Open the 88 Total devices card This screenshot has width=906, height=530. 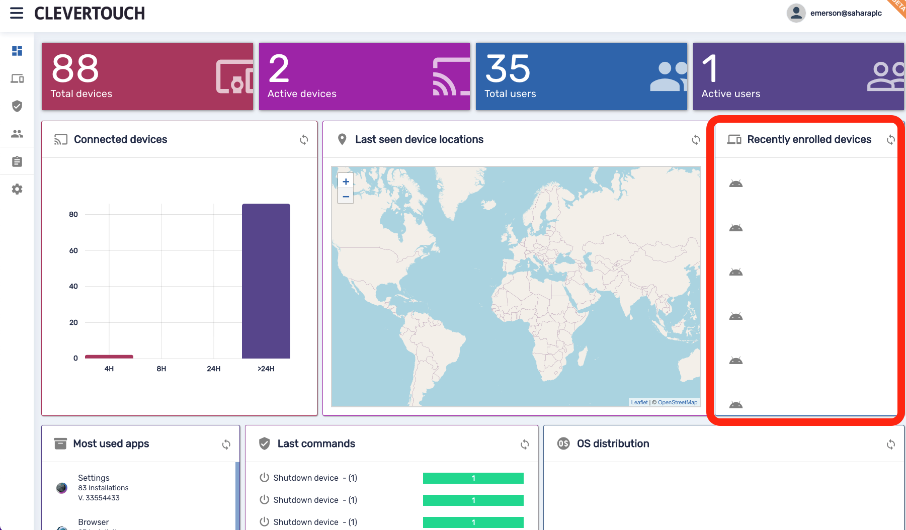(x=147, y=76)
